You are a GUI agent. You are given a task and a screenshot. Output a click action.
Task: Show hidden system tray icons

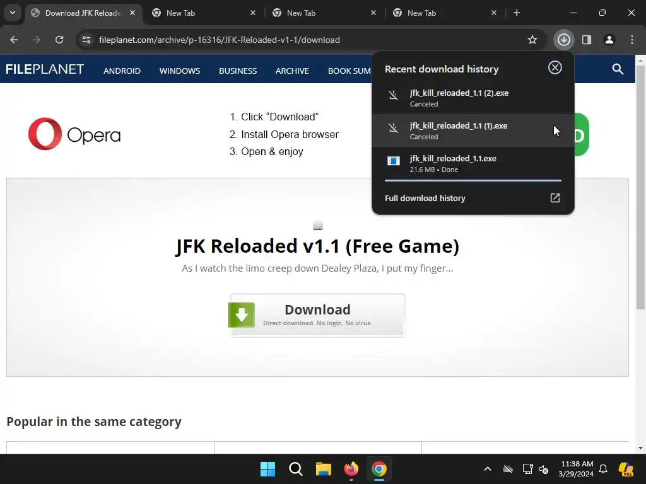pos(488,469)
